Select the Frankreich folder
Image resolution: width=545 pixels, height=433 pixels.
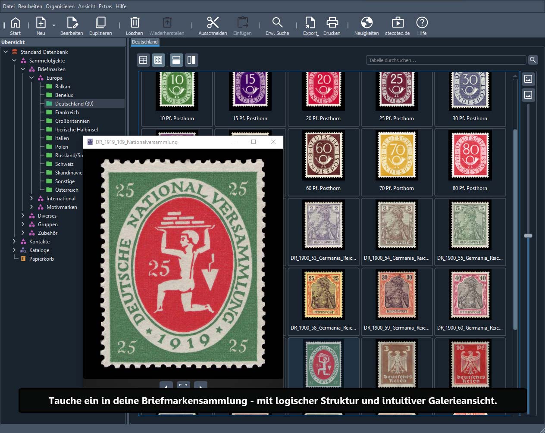(x=67, y=112)
